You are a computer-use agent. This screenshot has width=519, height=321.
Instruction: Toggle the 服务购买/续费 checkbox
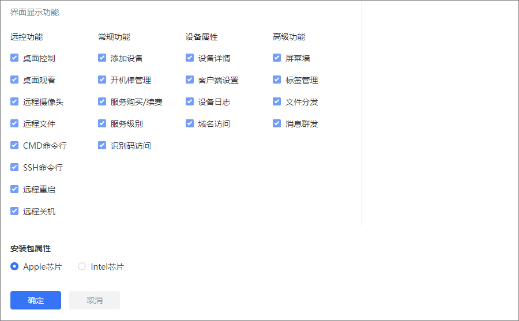pyautogui.click(x=102, y=101)
